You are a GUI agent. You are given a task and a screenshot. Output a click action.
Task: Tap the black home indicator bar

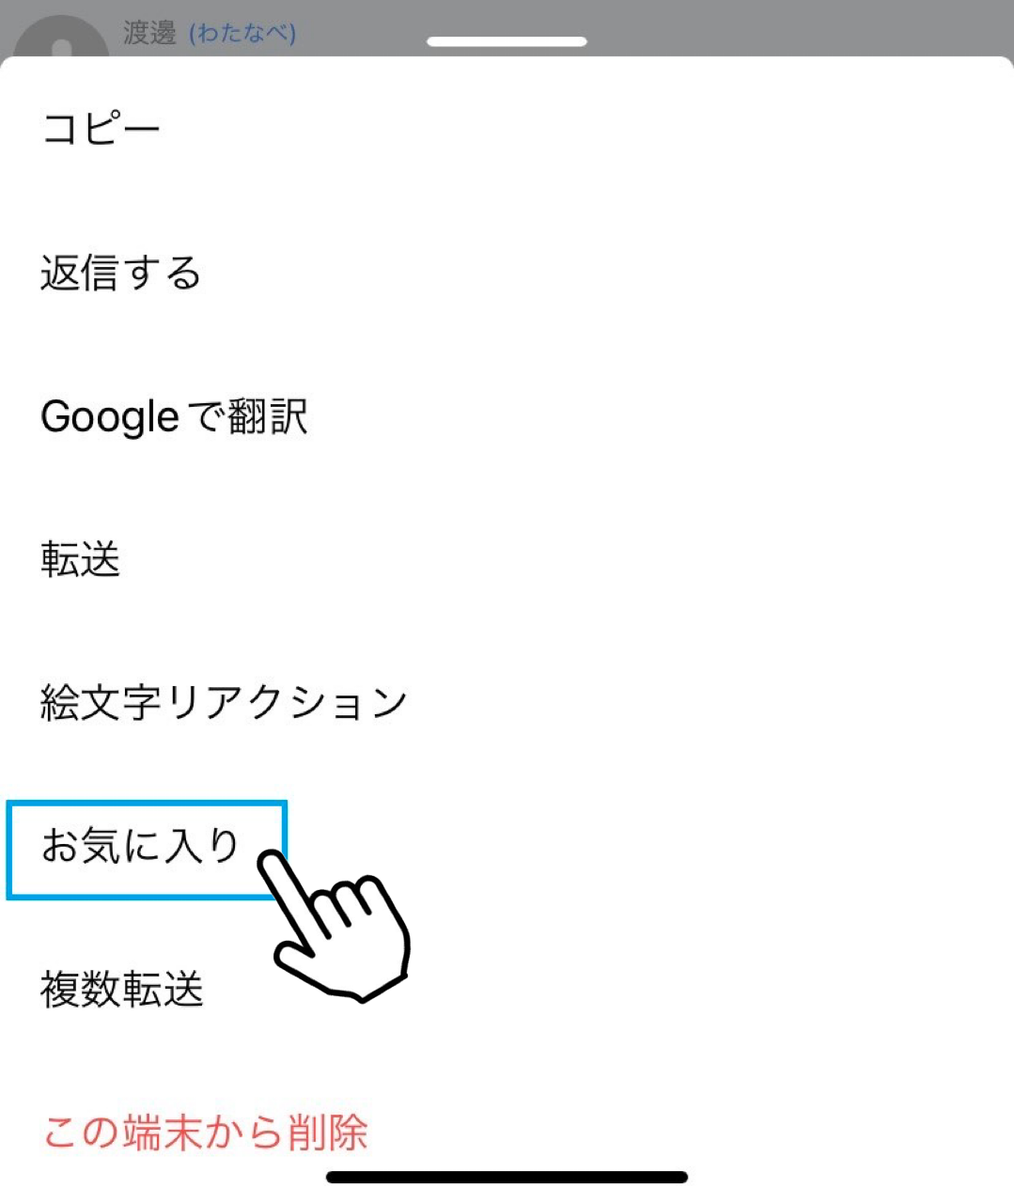click(x=507, y=1177)
